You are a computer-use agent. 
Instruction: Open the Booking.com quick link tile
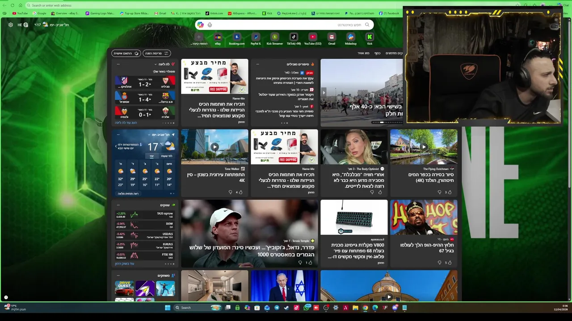click(x=237, y=39)
